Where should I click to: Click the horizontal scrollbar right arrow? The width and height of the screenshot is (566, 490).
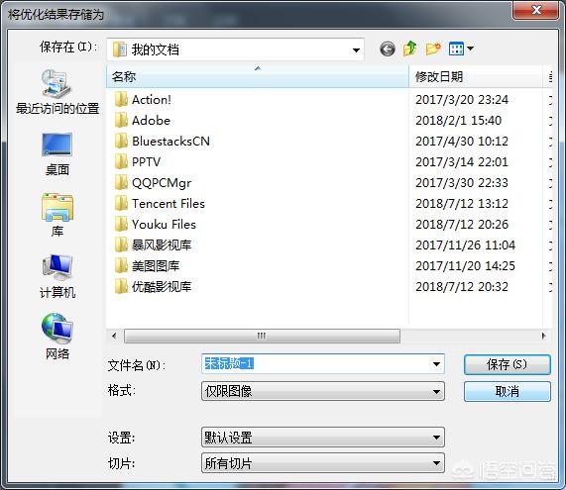click(543, 336)
